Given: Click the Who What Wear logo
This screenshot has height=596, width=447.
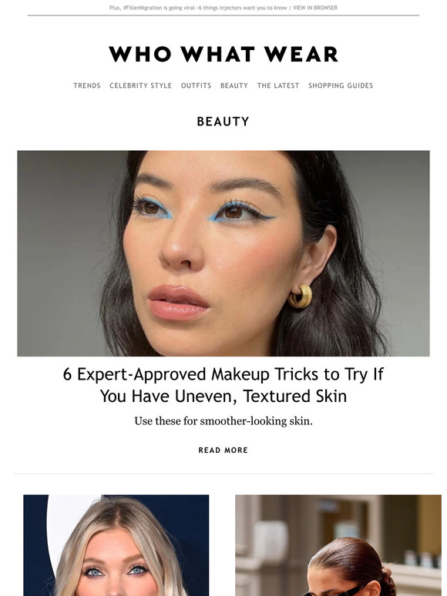Looking at the screenshot, I should (223, 55).
